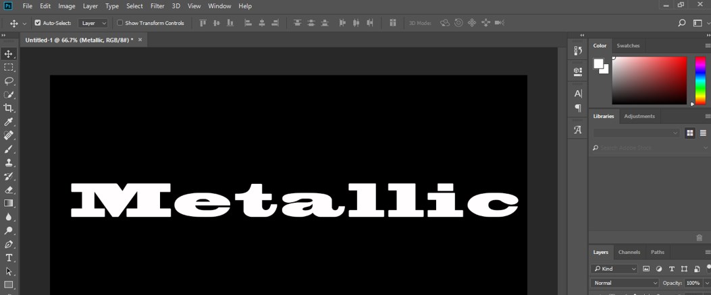Select the Rectangle shape tool
The width and height of the screenshot is (711, 295).
(x=9, y=285)
